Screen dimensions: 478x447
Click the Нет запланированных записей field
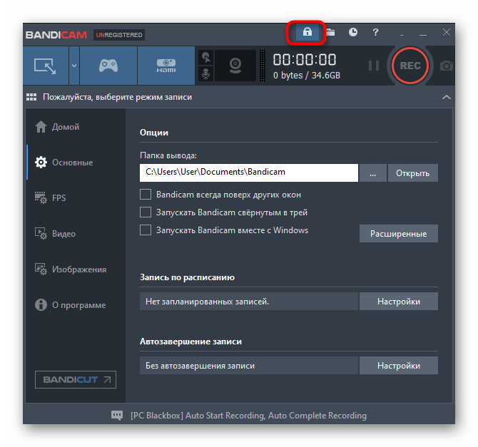(x=249, y=302)
